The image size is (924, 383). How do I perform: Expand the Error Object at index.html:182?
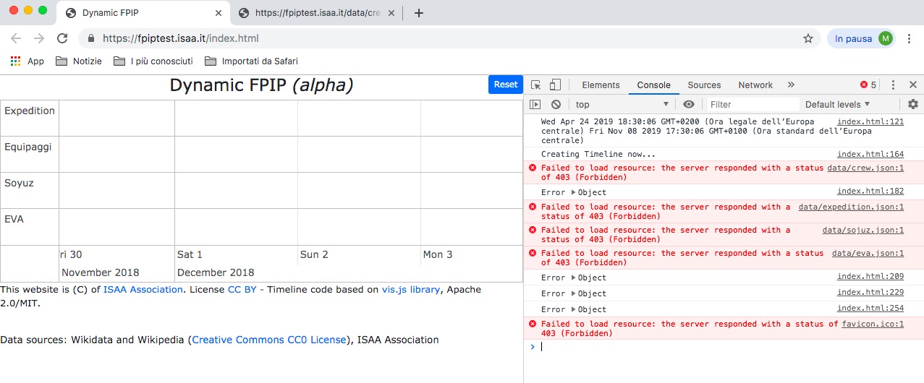pyautogui.click(x=574, y=192)
